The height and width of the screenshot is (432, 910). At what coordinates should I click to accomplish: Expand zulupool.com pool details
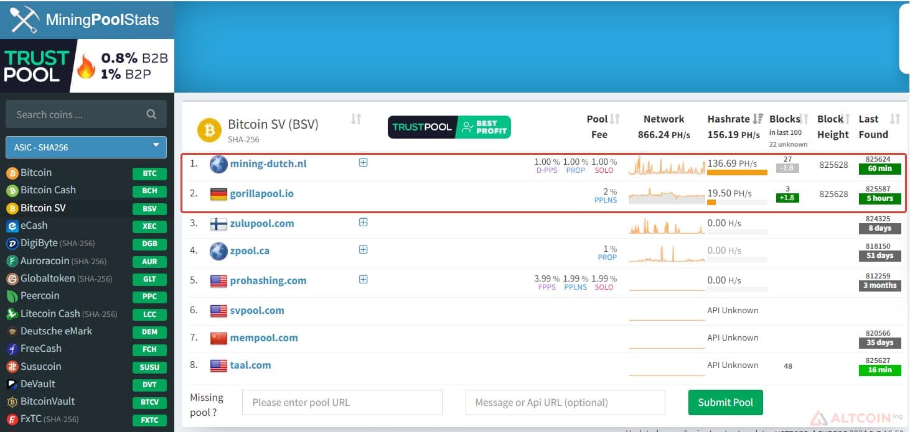364,223
